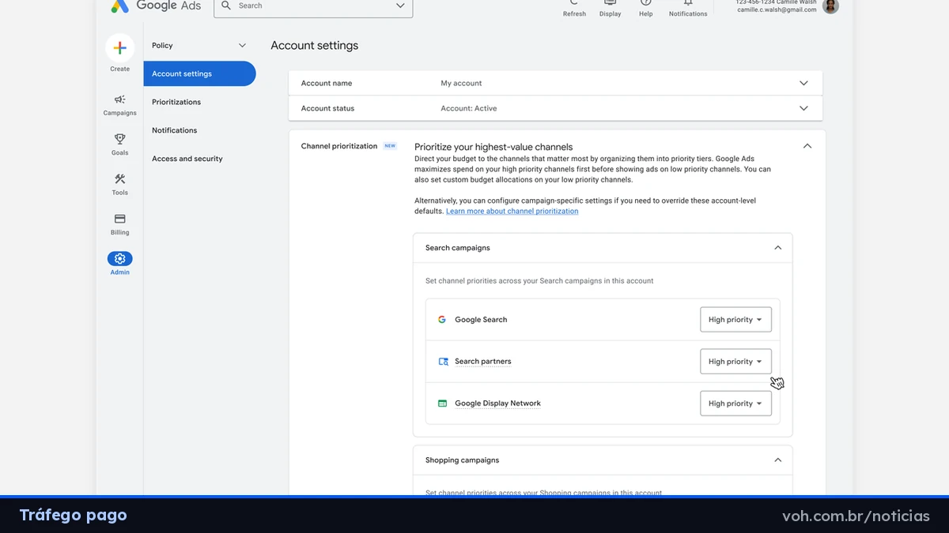Collapse the Channel prioritization section
Image resolution: width=949 pixels, height=533 pixels.
point(807,146)
